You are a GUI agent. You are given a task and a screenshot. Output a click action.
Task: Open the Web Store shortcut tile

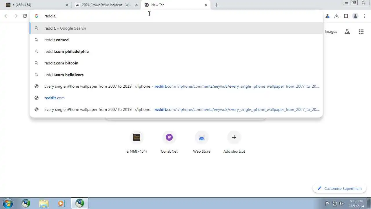[202, 142]
